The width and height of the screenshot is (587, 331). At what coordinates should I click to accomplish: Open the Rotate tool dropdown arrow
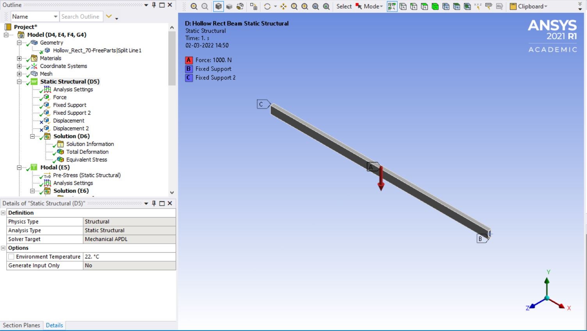point(275,7)
